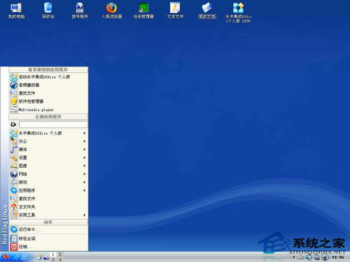
Task: Open 主文件夹 home folder entry
Action: click(x=48, y=207)
